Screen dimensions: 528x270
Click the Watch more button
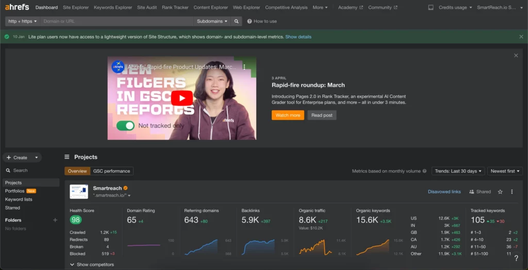tap(288, 115)
